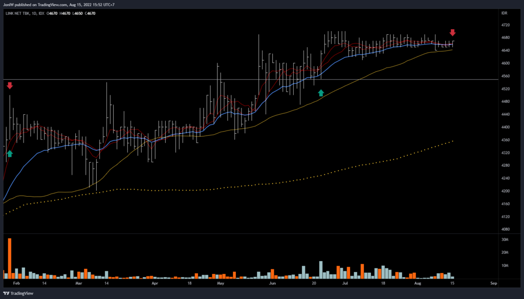Click red down arrow marker at August 15
Image resolution: width=524 pixels, height=299 pixels.
452,33
